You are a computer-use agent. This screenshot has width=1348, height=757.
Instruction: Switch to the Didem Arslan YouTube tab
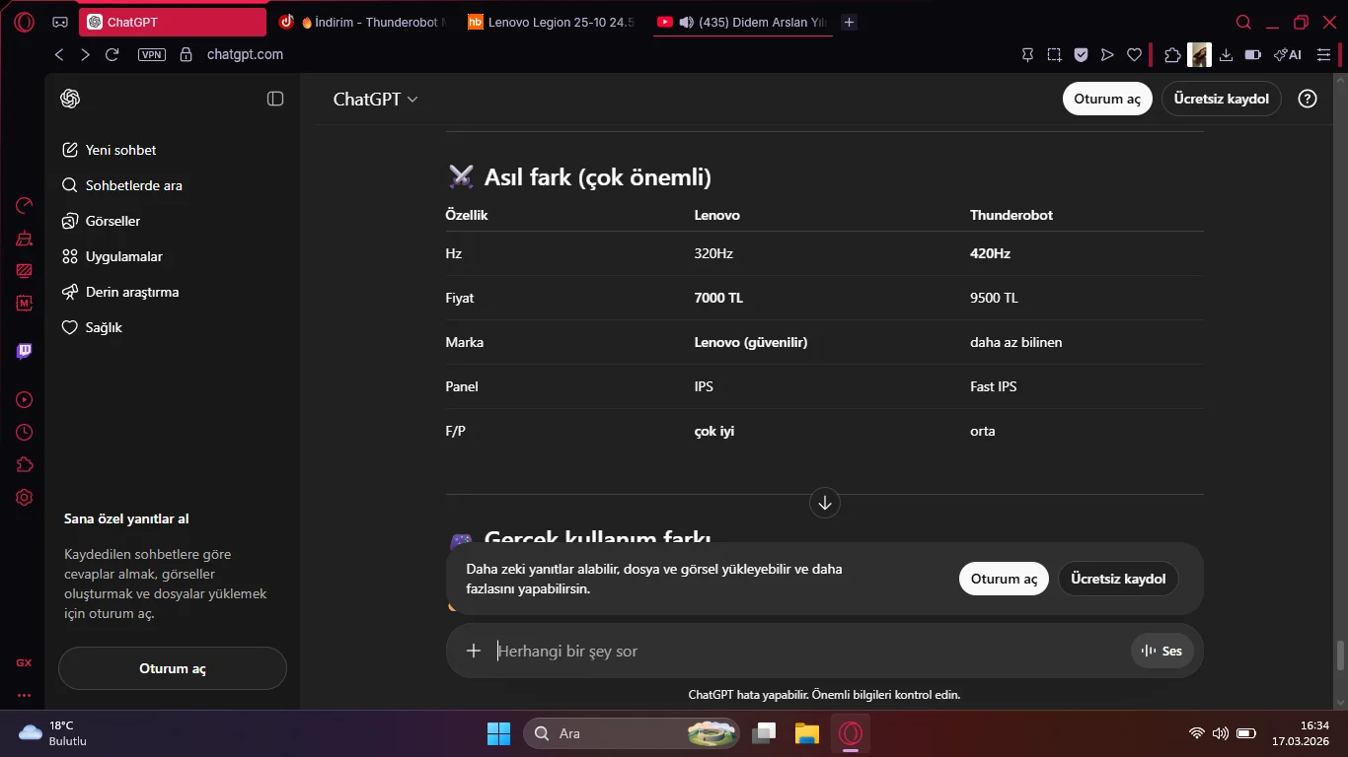pos(743,22)
